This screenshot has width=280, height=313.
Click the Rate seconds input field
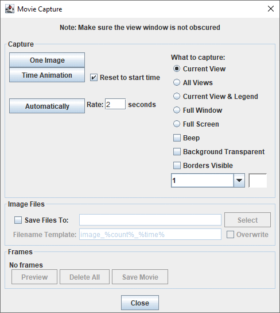point(115,104)
